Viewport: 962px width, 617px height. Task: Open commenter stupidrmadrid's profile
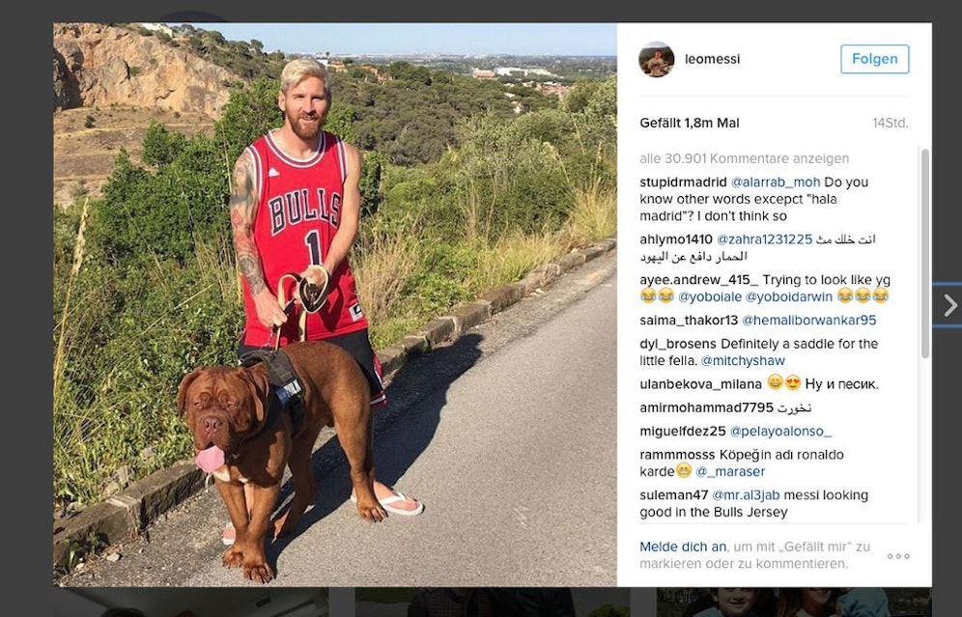[x=683, y=182]
